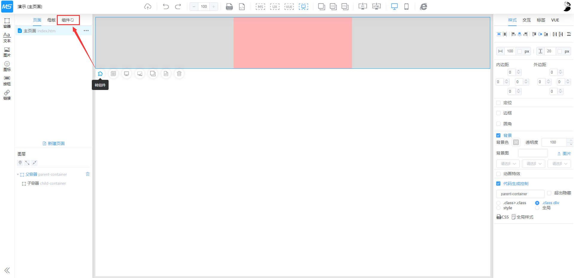Uncheck the 背景 background checkbox
The height and width of the screenshot is (278, 574).
pos(498,135)
